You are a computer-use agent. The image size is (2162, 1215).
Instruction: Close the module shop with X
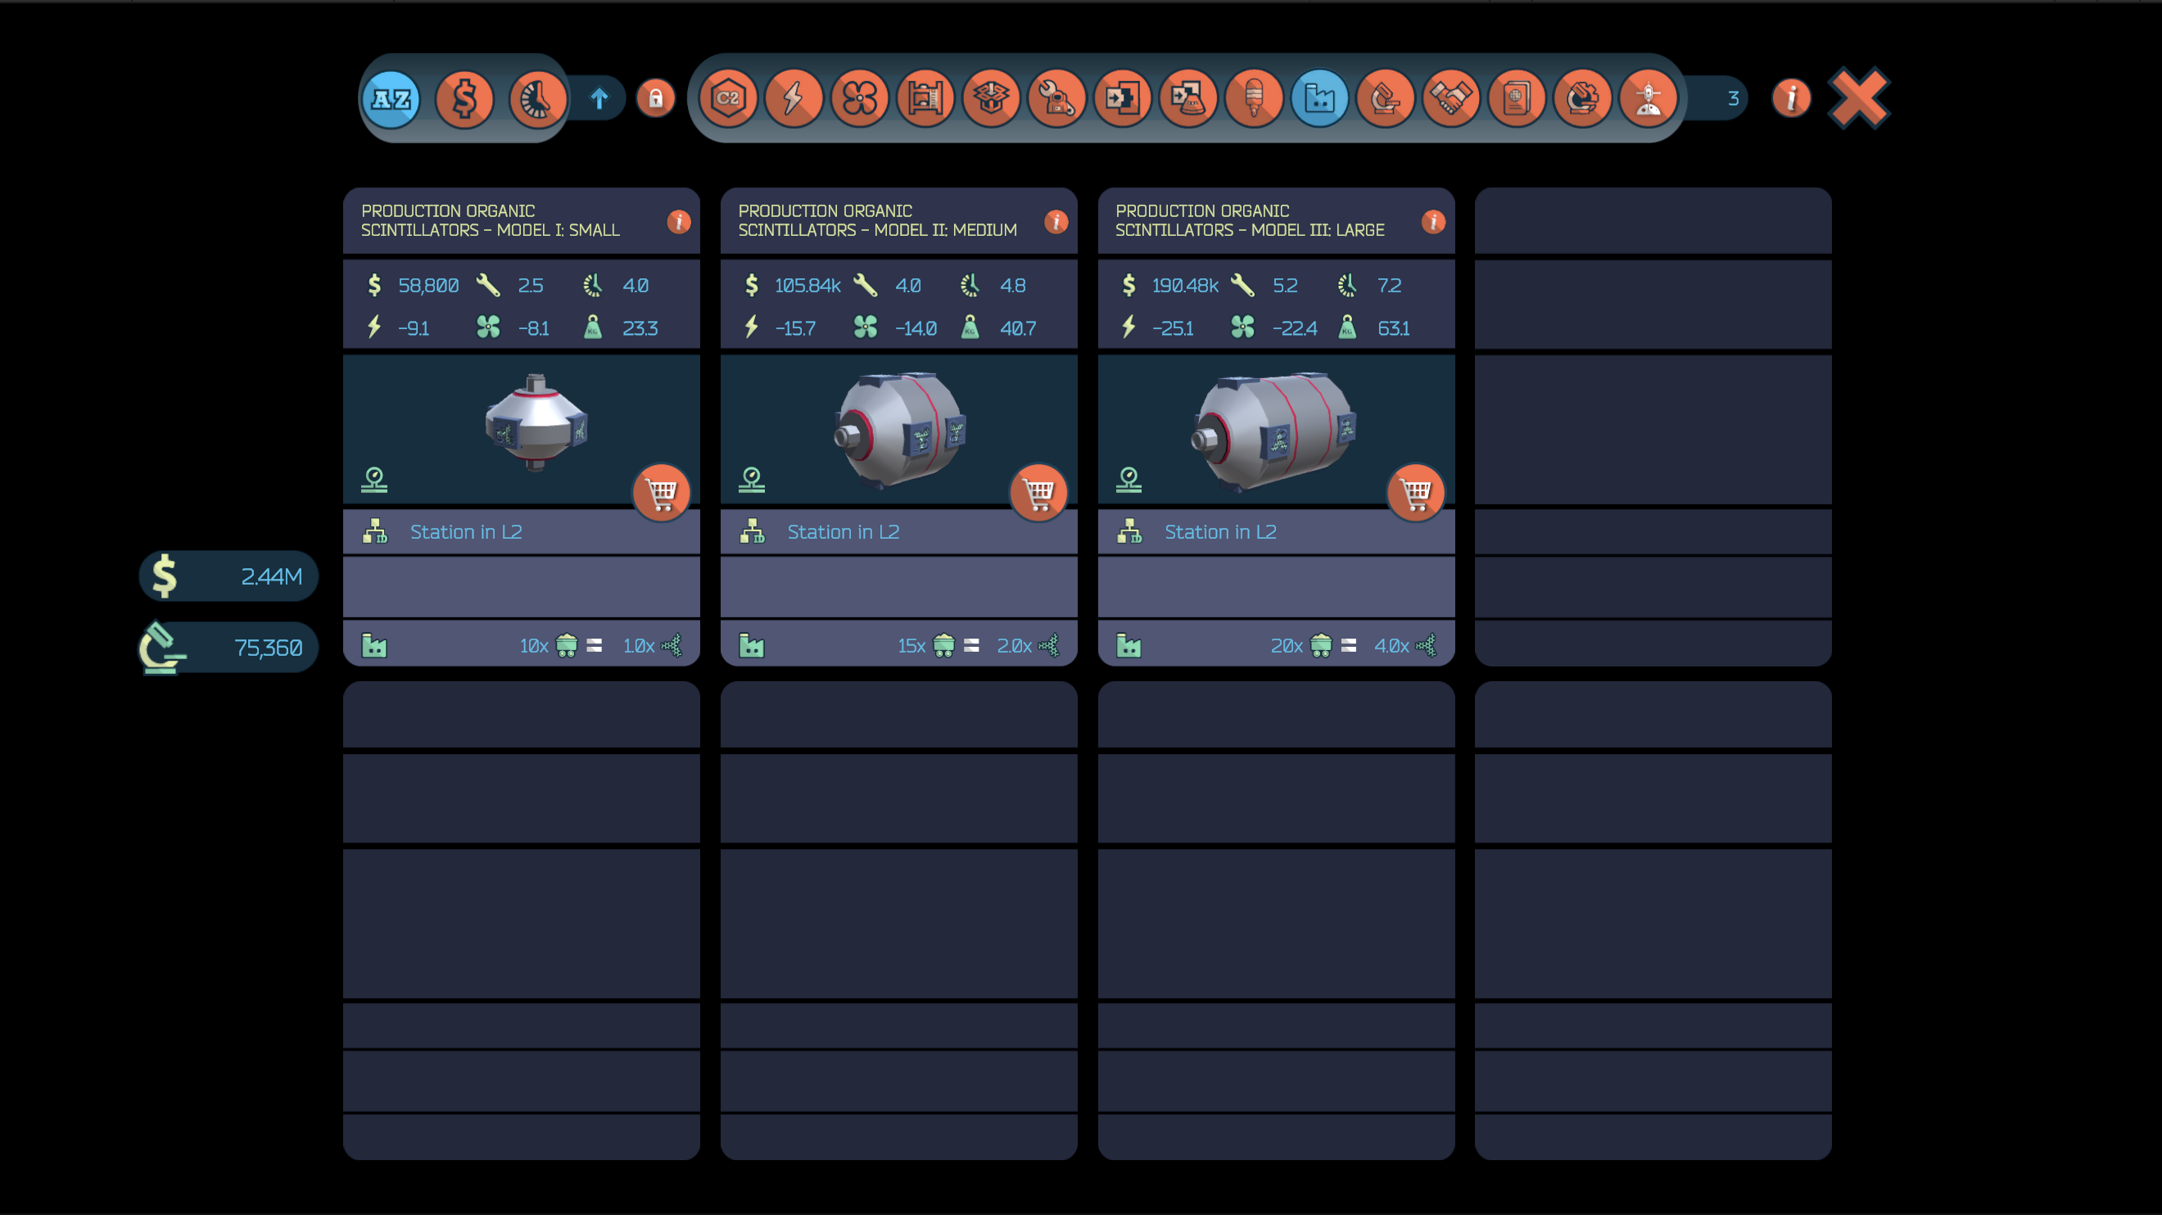point(1859,98)
